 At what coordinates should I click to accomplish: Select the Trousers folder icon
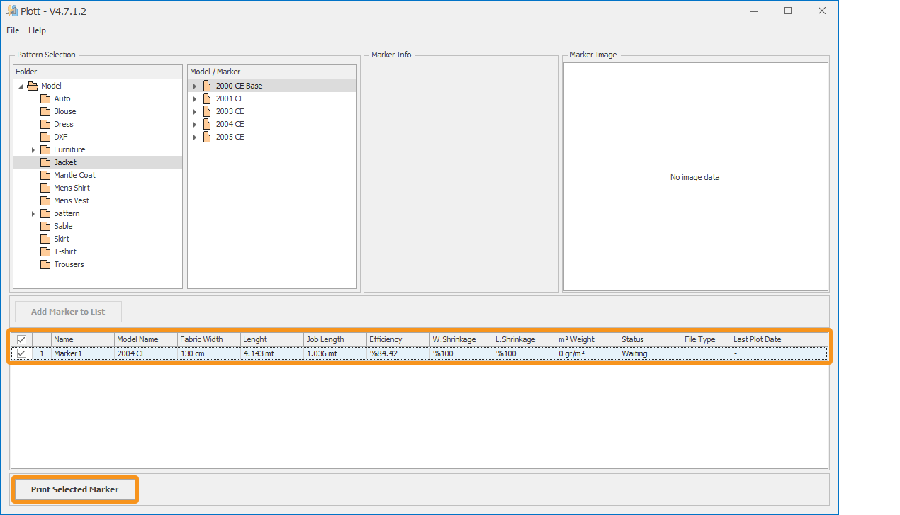45,264
